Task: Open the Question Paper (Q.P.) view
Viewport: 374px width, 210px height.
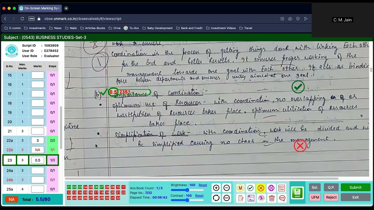Action: click(331, 188)
